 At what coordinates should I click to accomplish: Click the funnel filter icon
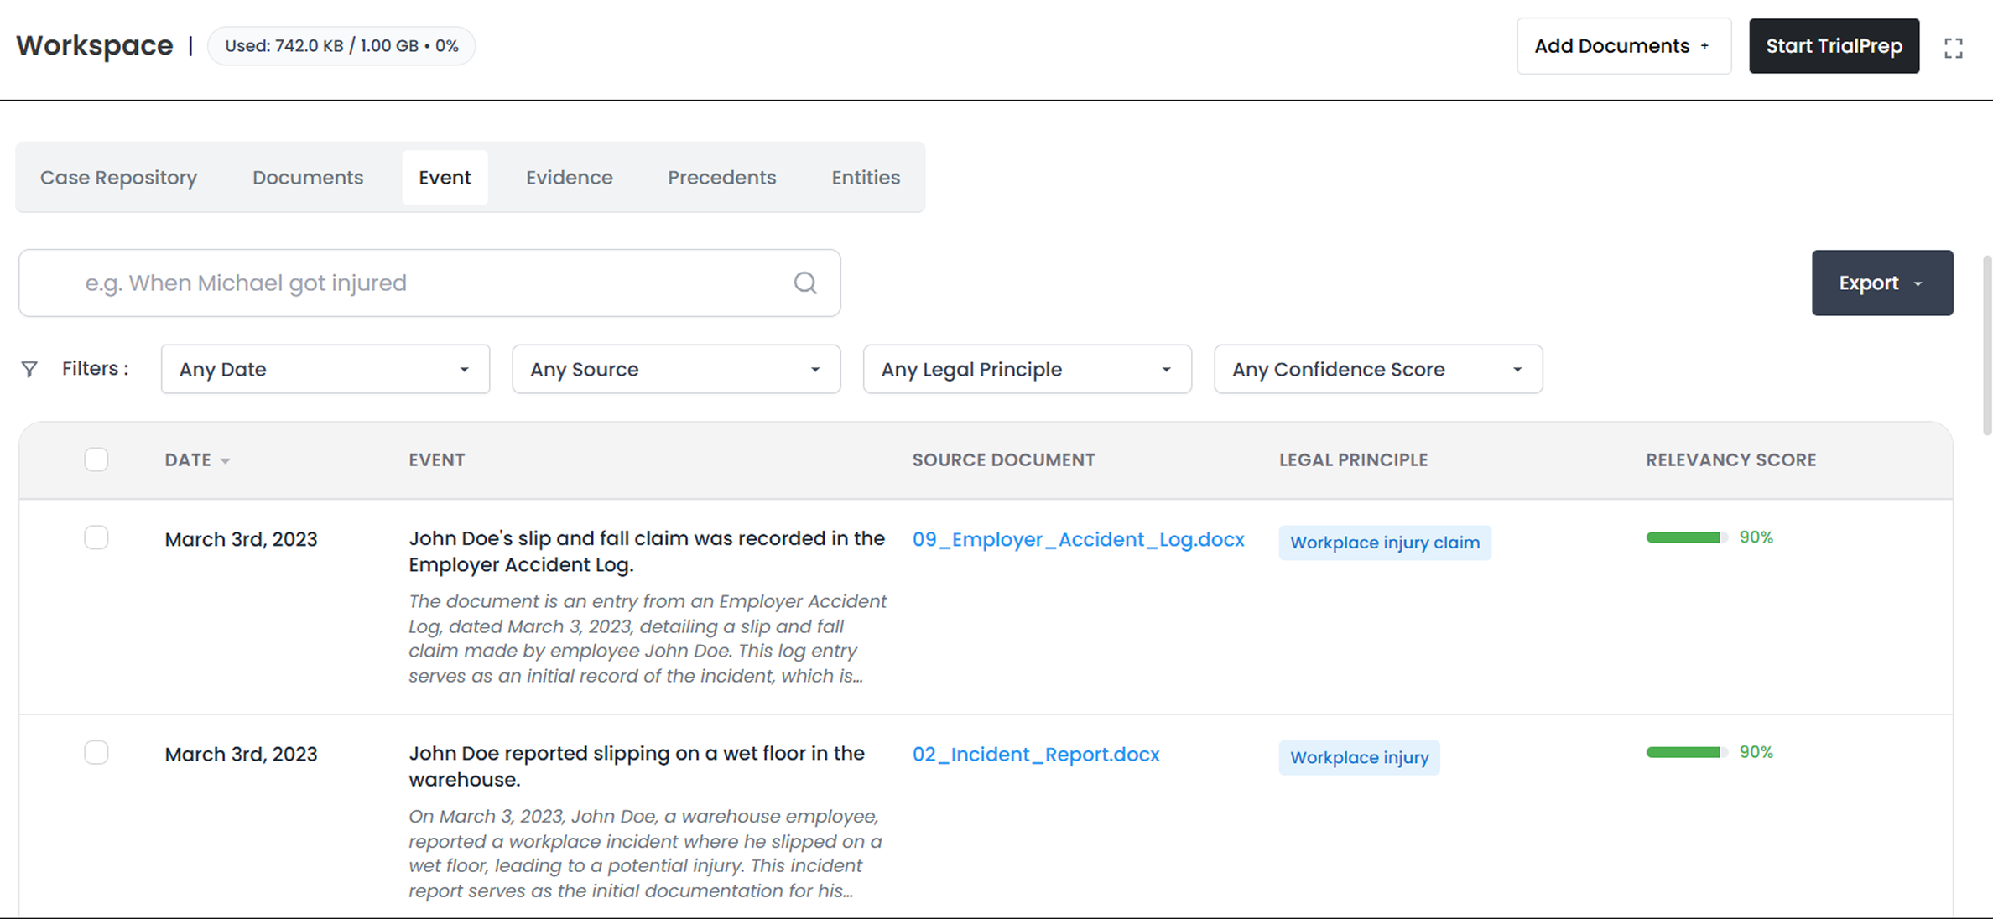coord(29,369)
